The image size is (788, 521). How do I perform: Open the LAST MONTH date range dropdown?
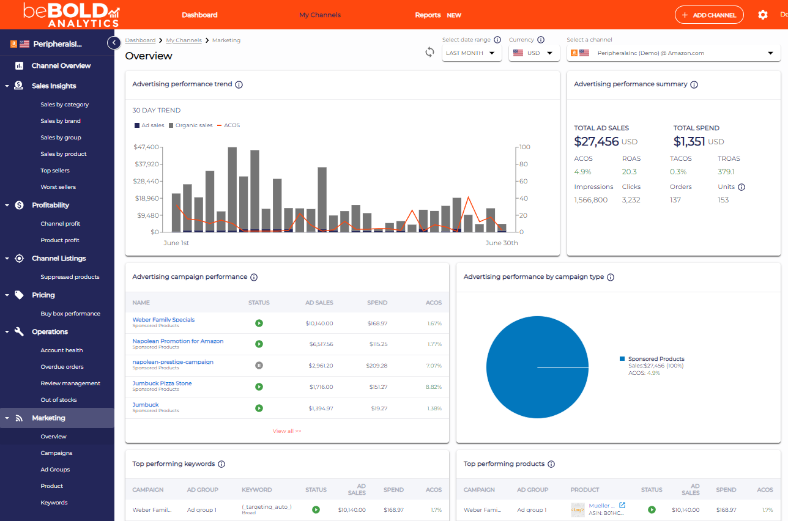coord(472,53)
